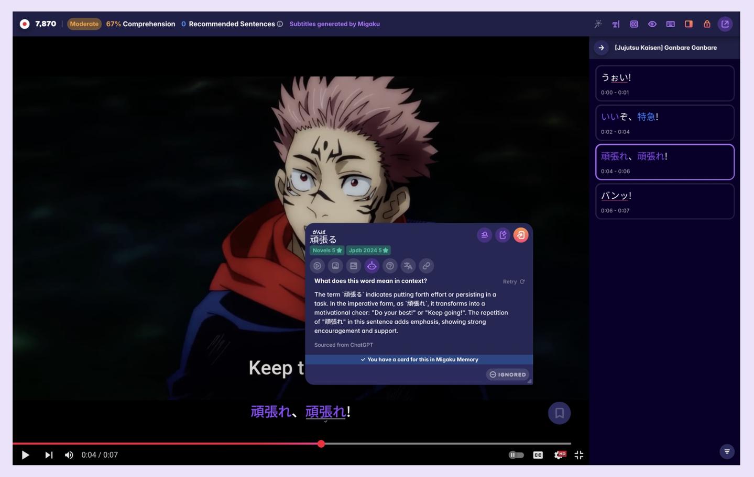Select the いいぞ、特急! subtitle line
754x477 pixels.
(x=664, y=123)
